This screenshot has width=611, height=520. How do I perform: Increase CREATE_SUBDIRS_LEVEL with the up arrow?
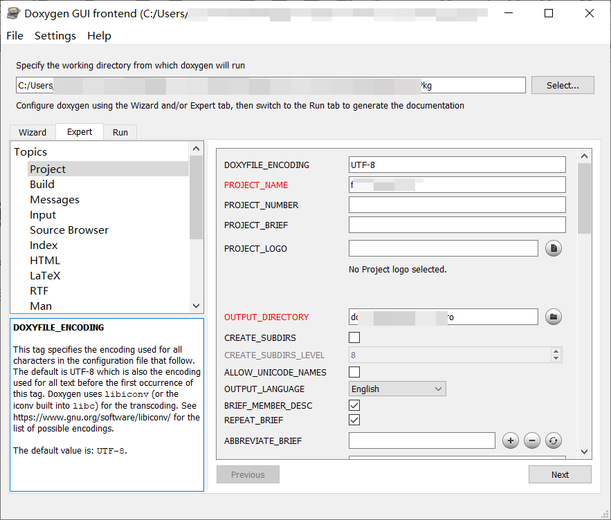(x=556, y=351)
